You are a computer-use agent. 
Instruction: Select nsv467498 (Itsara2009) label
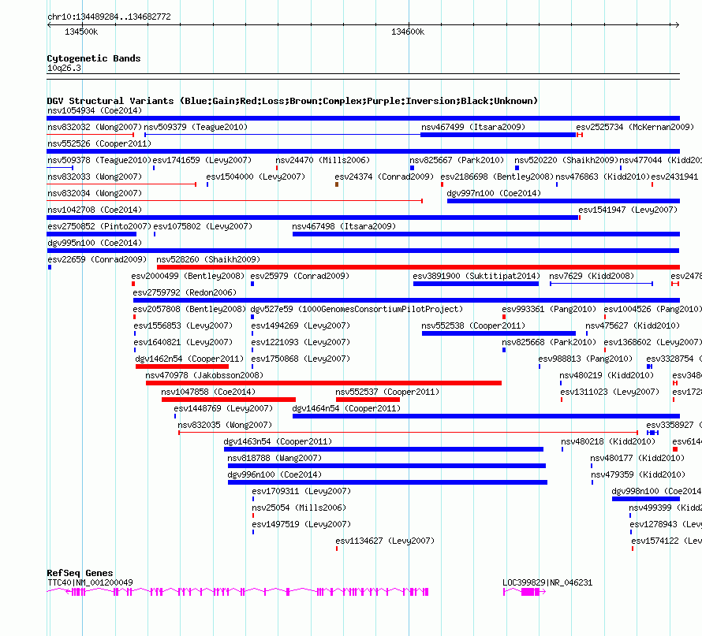pyautogui.click(x=344, y=226)
